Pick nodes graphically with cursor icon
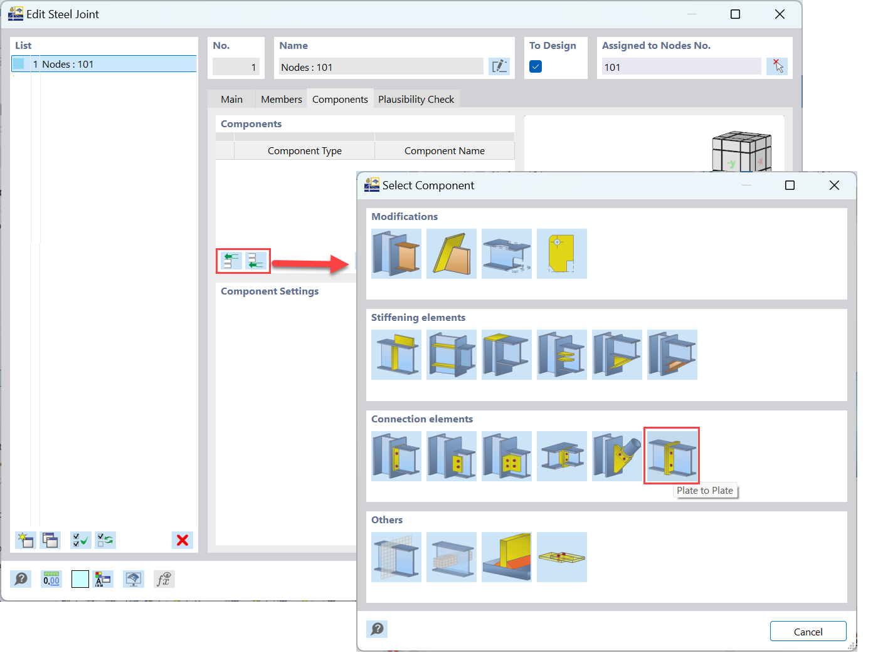The height and width of the screenshot is (658, 878). point(777,66)
